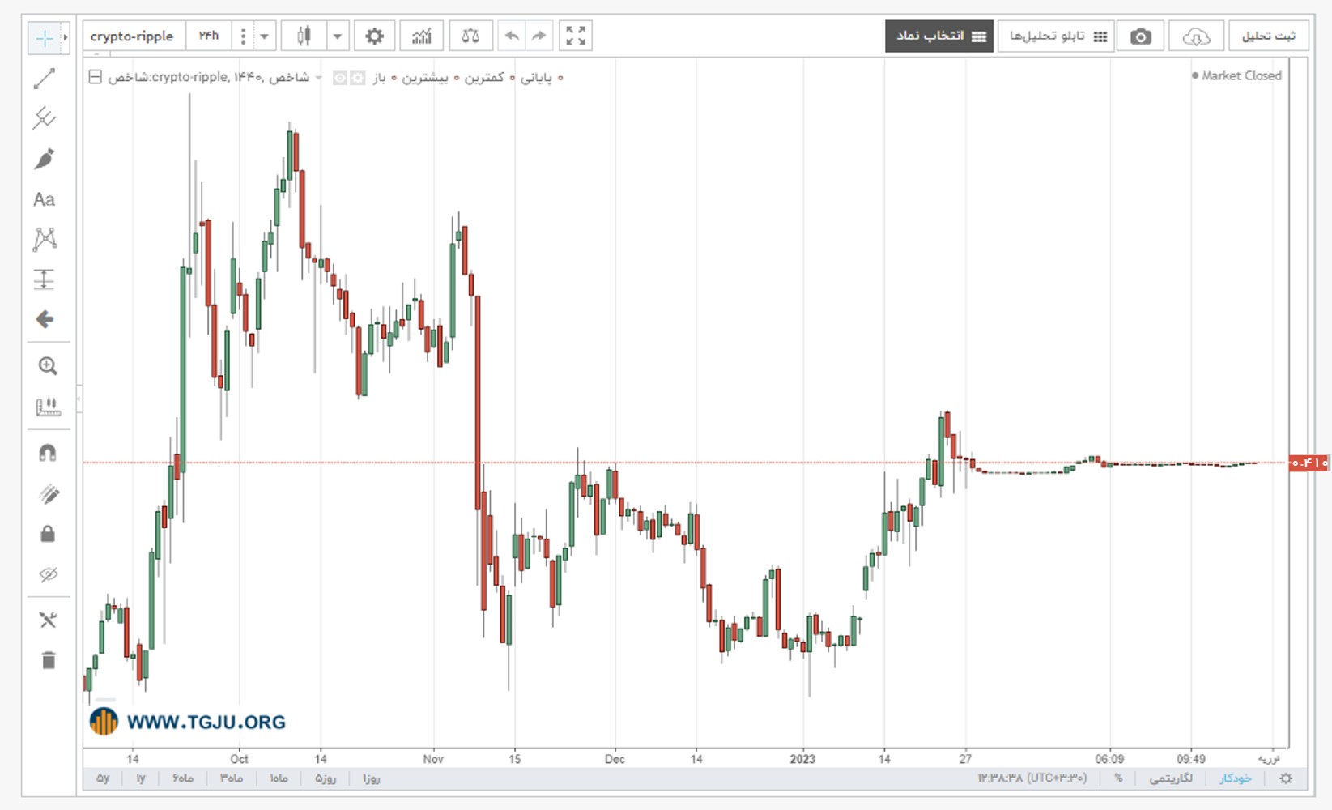Select the ۳ماه time range
This screenshot has width=1332, height=810.
pos(232,778)
